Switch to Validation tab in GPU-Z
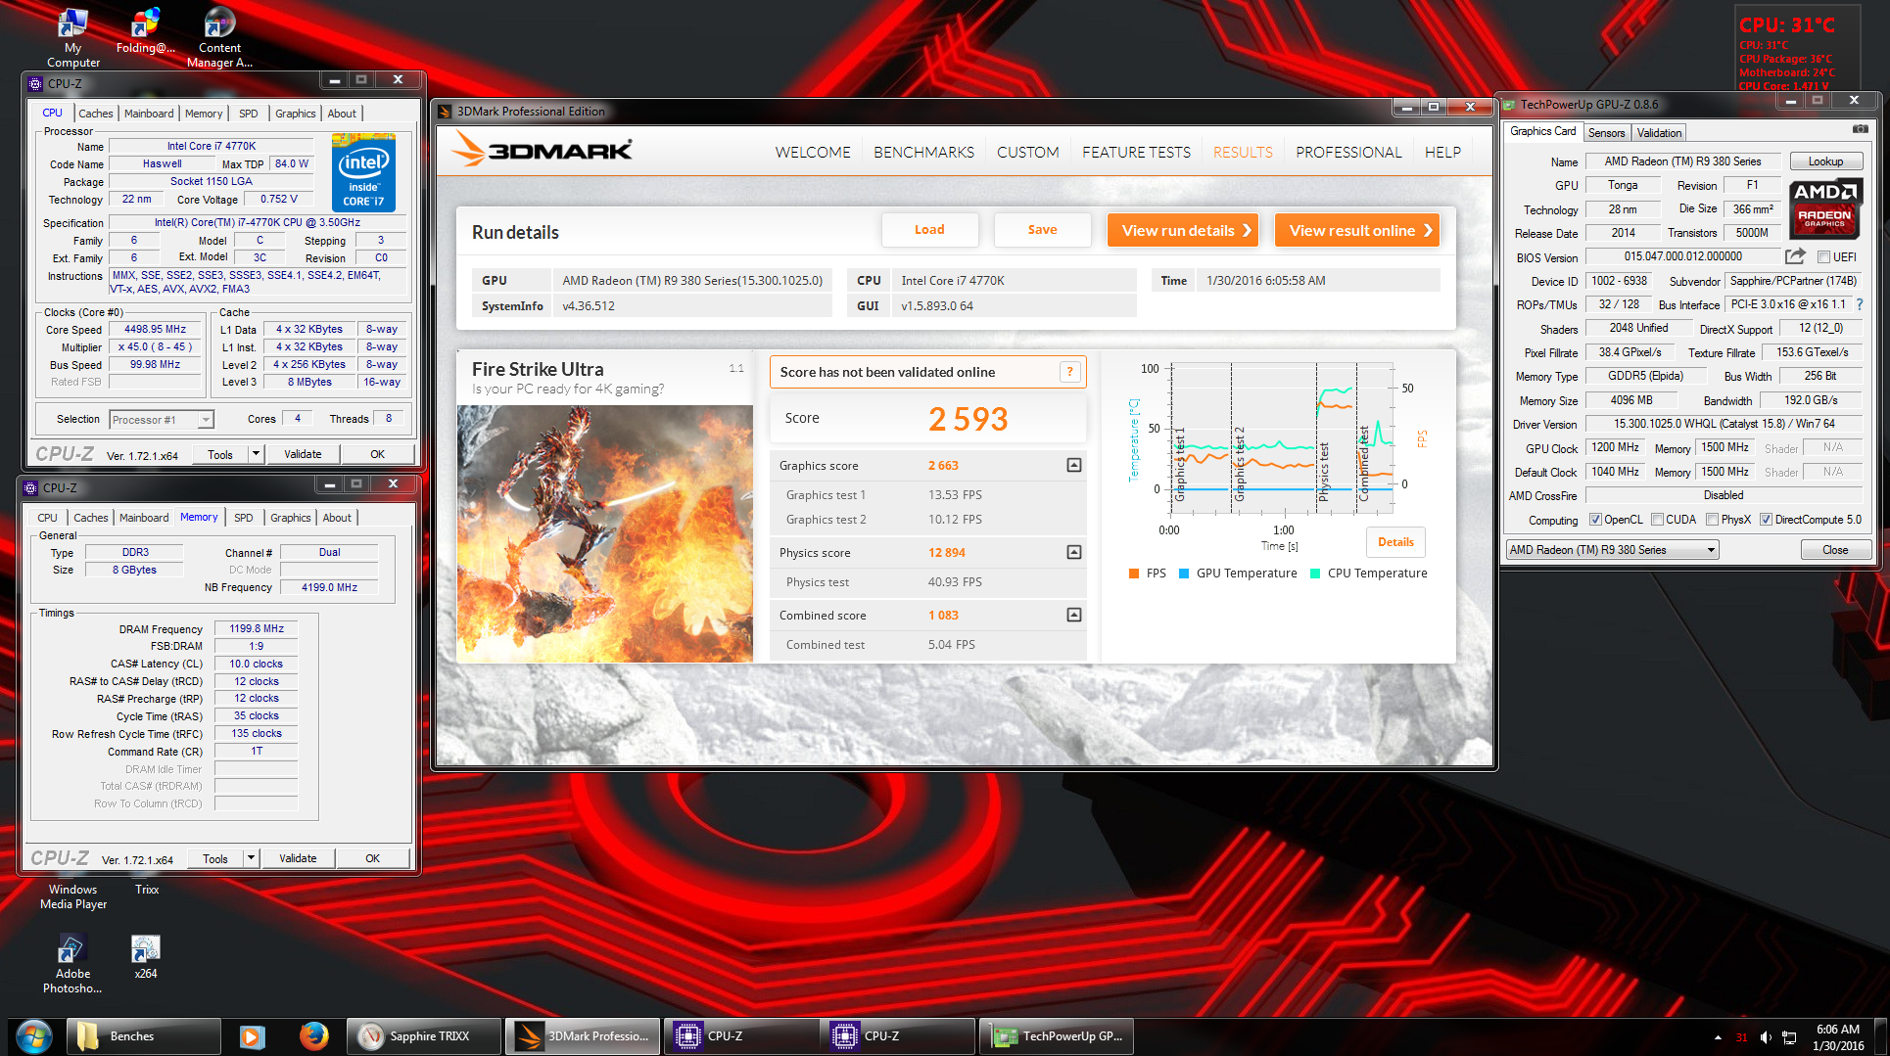The height and width of the screenshot is (1056, 1890). pyautogui.click(x=1659, y=133)
